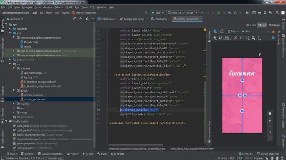Switch to build.gradle (app) tab

pyautogui.click(x=134, y=19)
